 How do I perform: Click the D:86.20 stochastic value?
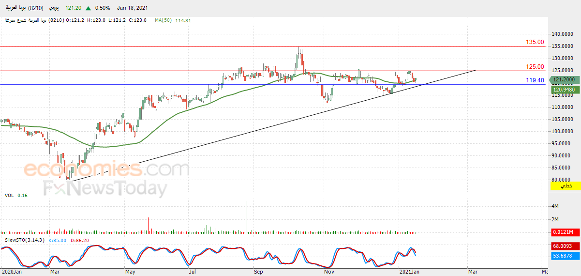[80, 240]
